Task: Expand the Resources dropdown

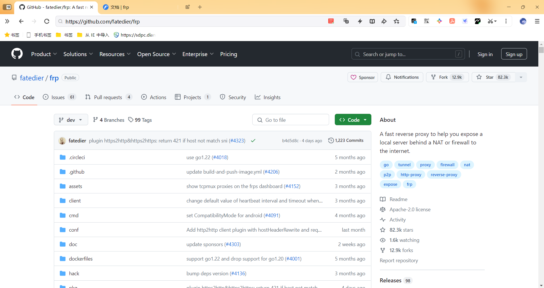Action: (115, 54)
